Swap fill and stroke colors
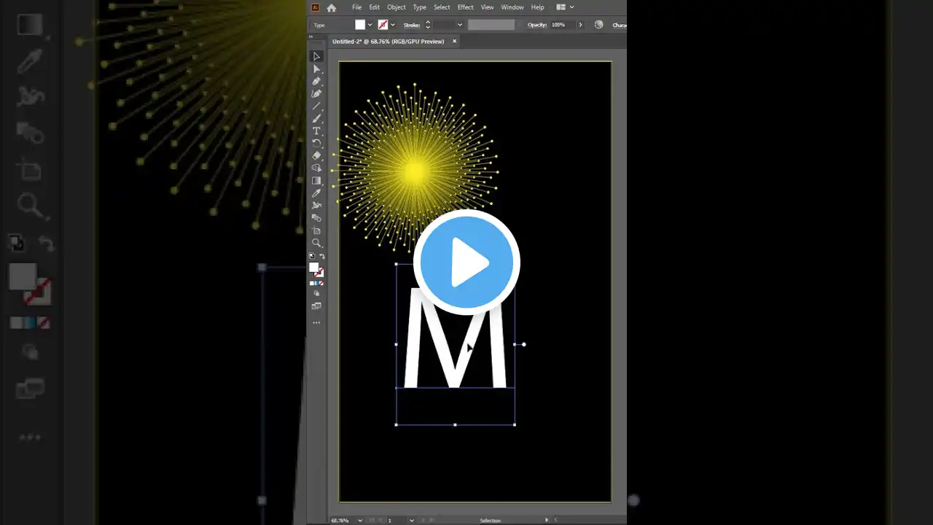 (x=322, y=257)
